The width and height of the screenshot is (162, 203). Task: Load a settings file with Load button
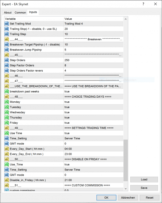(x=144, y=180)
